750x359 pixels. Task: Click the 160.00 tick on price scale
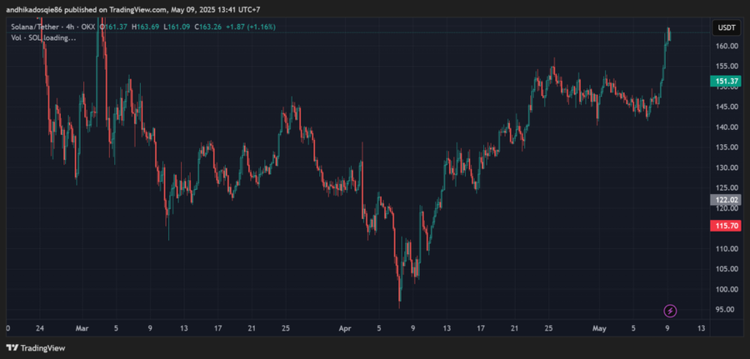click(x=725, y=46)
